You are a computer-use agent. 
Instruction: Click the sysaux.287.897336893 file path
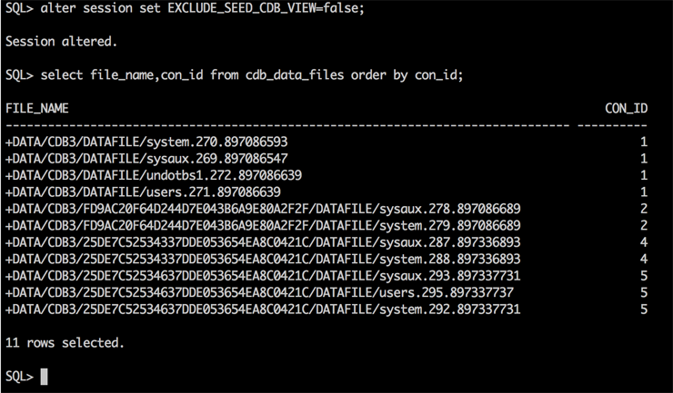click(x=263, y=242)
